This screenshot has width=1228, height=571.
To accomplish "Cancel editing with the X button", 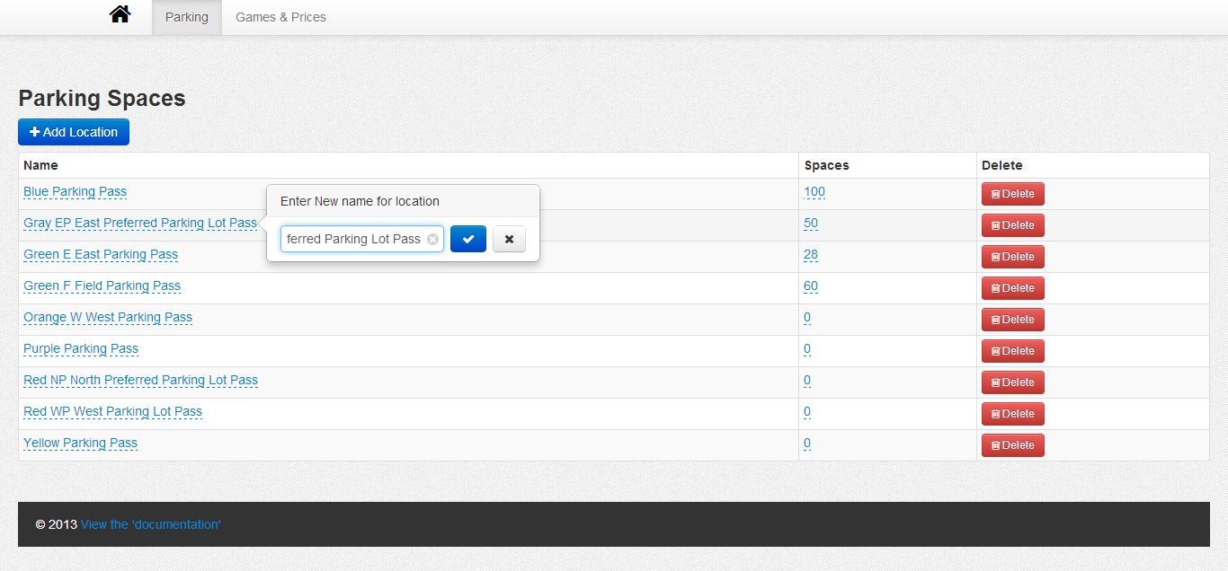I will (509, 239).
